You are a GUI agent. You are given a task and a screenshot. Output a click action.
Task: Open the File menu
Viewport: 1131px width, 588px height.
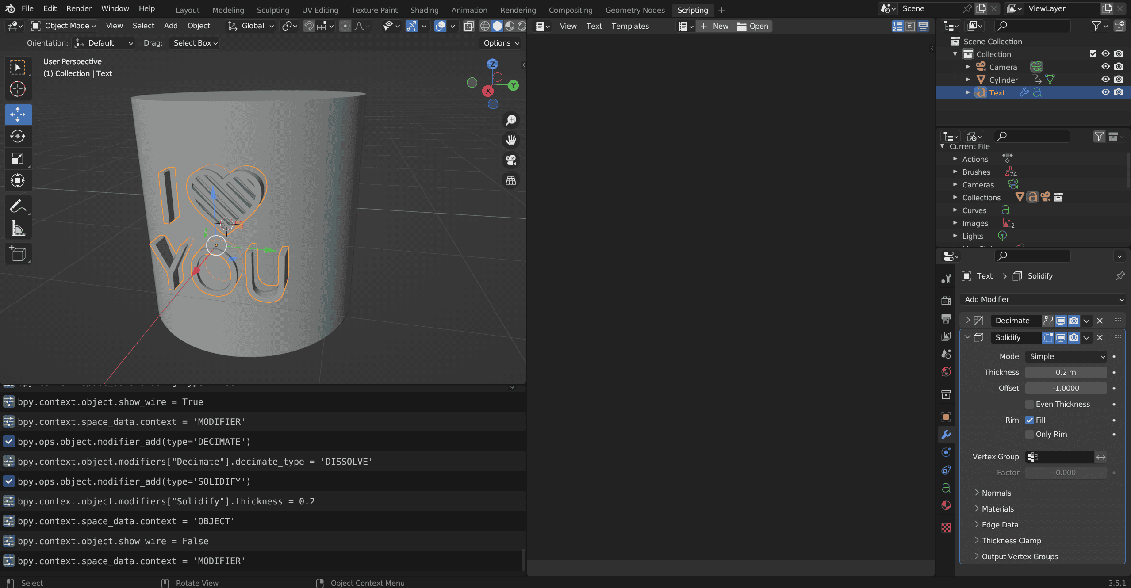point(27,8)
